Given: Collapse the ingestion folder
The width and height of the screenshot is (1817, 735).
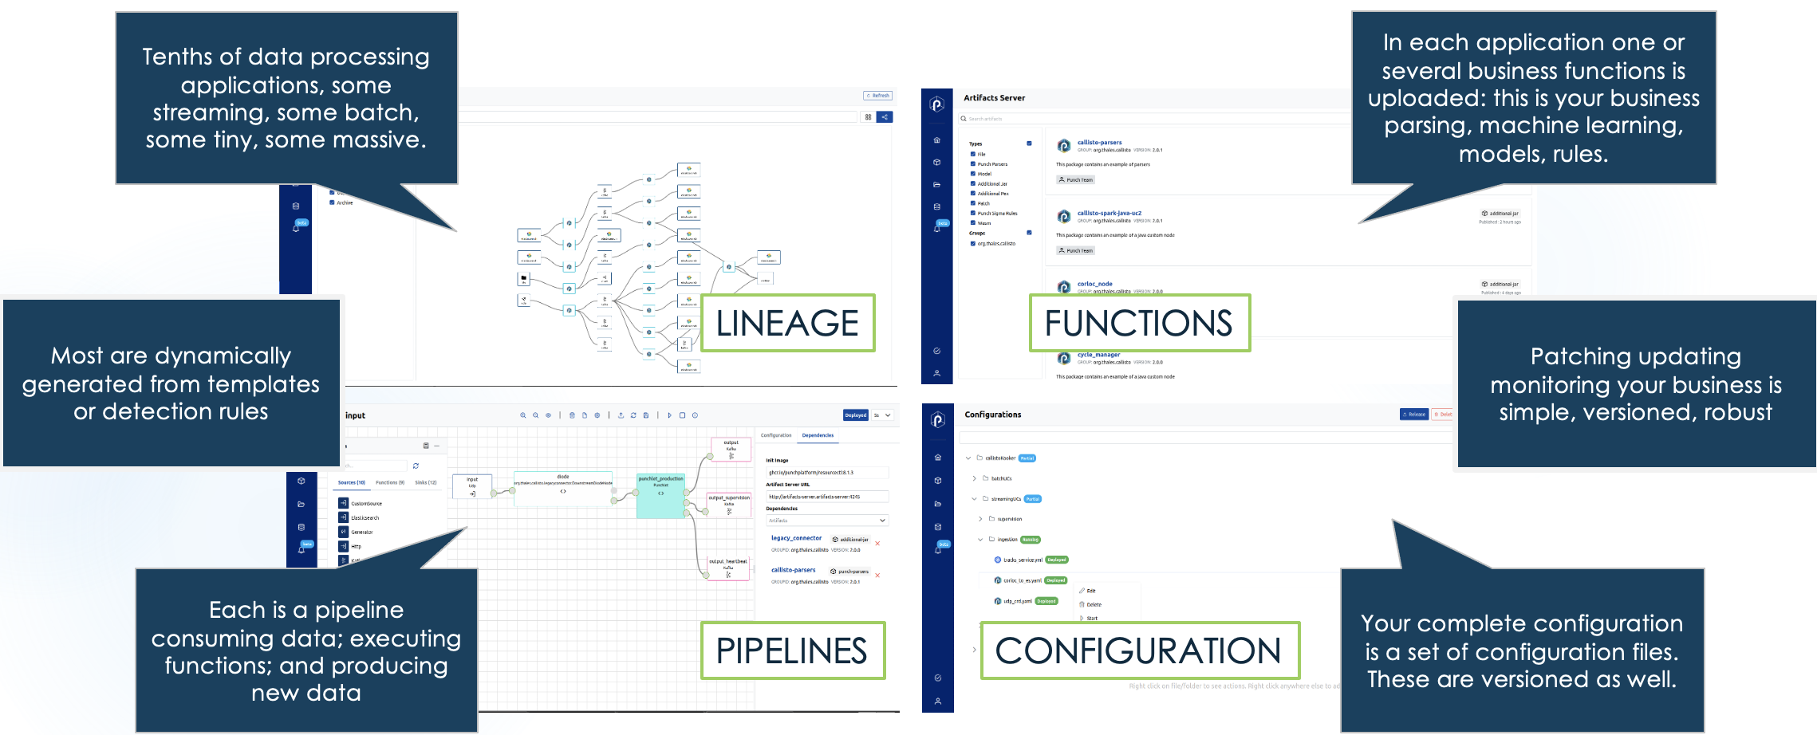Looking at the screenshot, I should pos(981,540).
